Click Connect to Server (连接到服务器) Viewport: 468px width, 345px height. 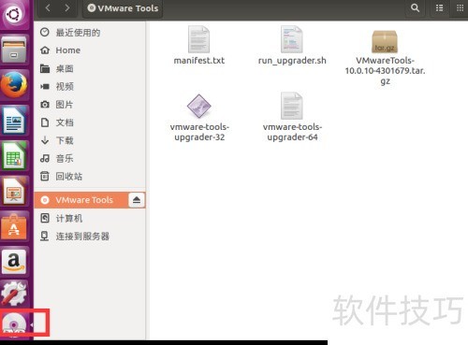(90, 237)
